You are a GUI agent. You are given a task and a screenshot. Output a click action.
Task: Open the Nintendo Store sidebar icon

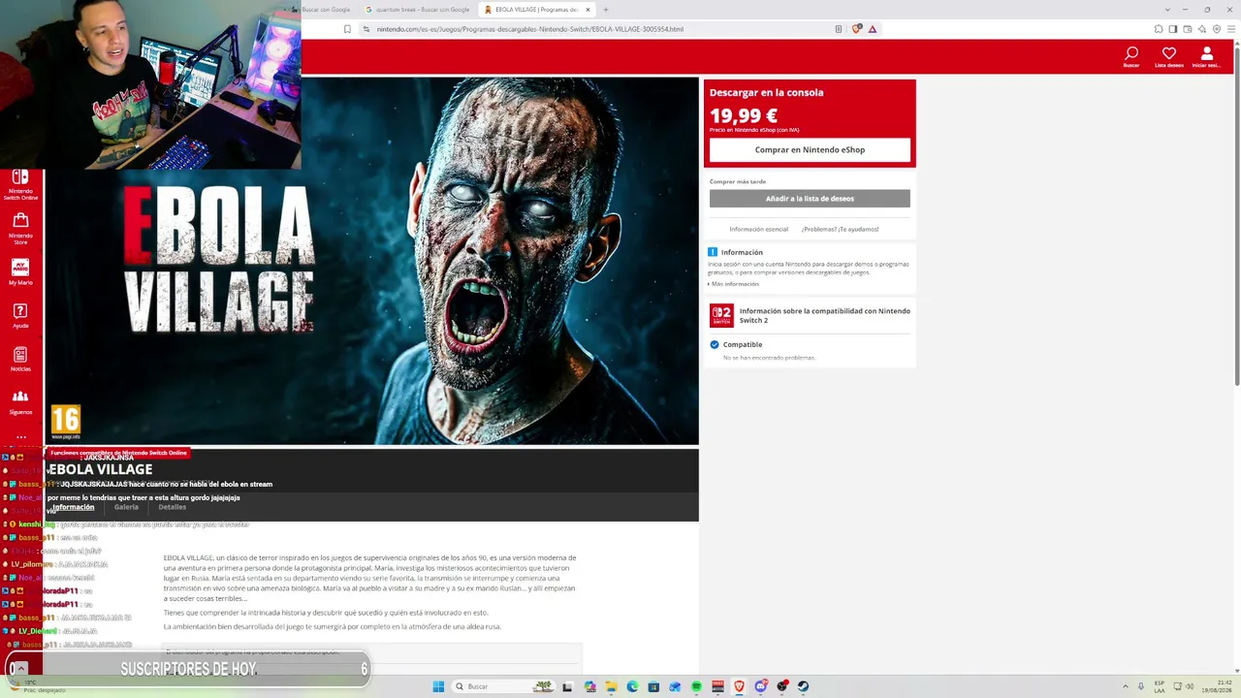click(x=20, y=228)
